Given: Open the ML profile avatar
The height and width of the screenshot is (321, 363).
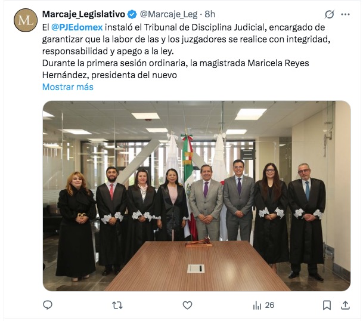Looking at the screenshot, I should tap(26, 20).
